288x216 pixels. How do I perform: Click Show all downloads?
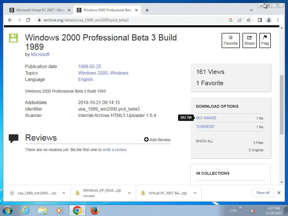[263, 193]
